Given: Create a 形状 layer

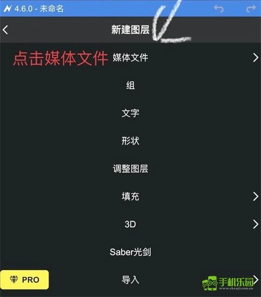Looking at the screenshot, I should coord(130,141).
